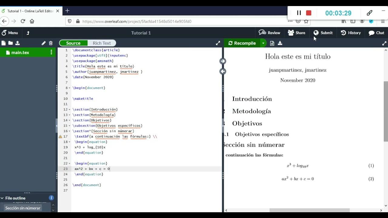Screen dimensions: 388x218
Task: Click the PDF horizontal scrollbar thumb
Action: pyautogui.click(x=309, y=210)
